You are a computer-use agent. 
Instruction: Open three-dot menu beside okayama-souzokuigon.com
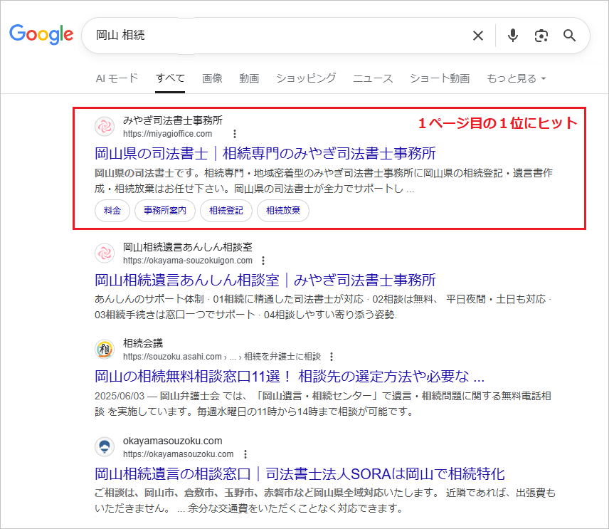[x=263, y=261]
